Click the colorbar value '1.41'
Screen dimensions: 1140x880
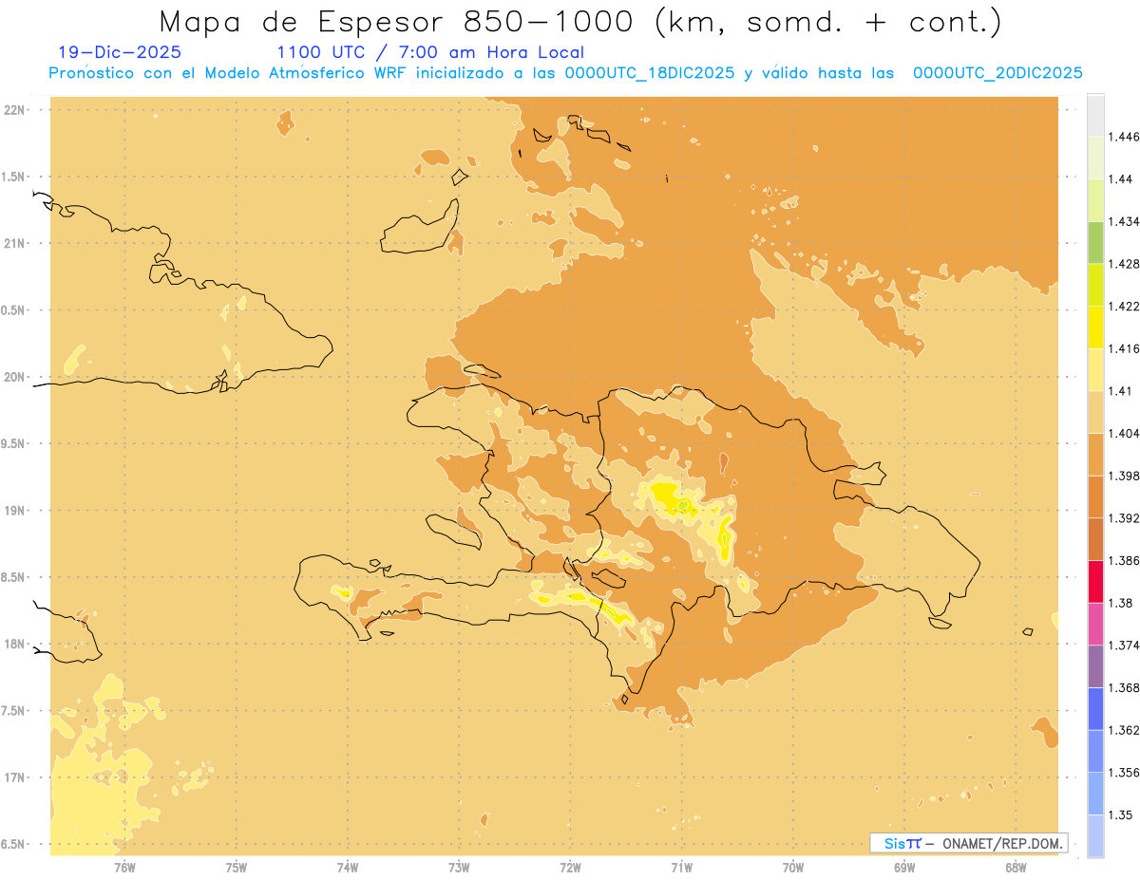click(1120, 390)
